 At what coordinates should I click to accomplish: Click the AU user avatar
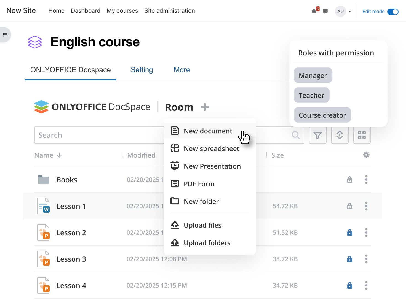tap(341, 11)
